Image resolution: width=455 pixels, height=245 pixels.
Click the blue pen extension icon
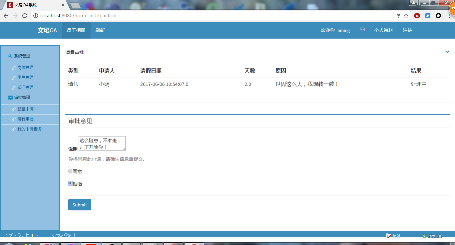tap(428, 16)
